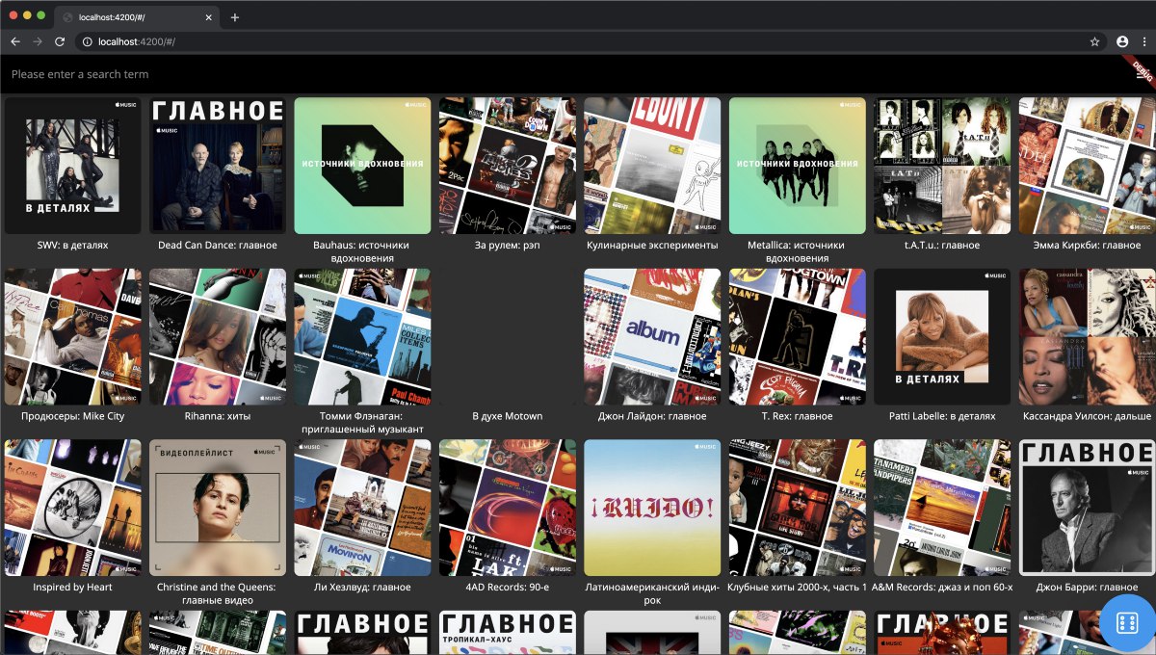1156x655 pixels.
Task: Open the SWV: в деталях playlist cover
Action: click(72, 165)
